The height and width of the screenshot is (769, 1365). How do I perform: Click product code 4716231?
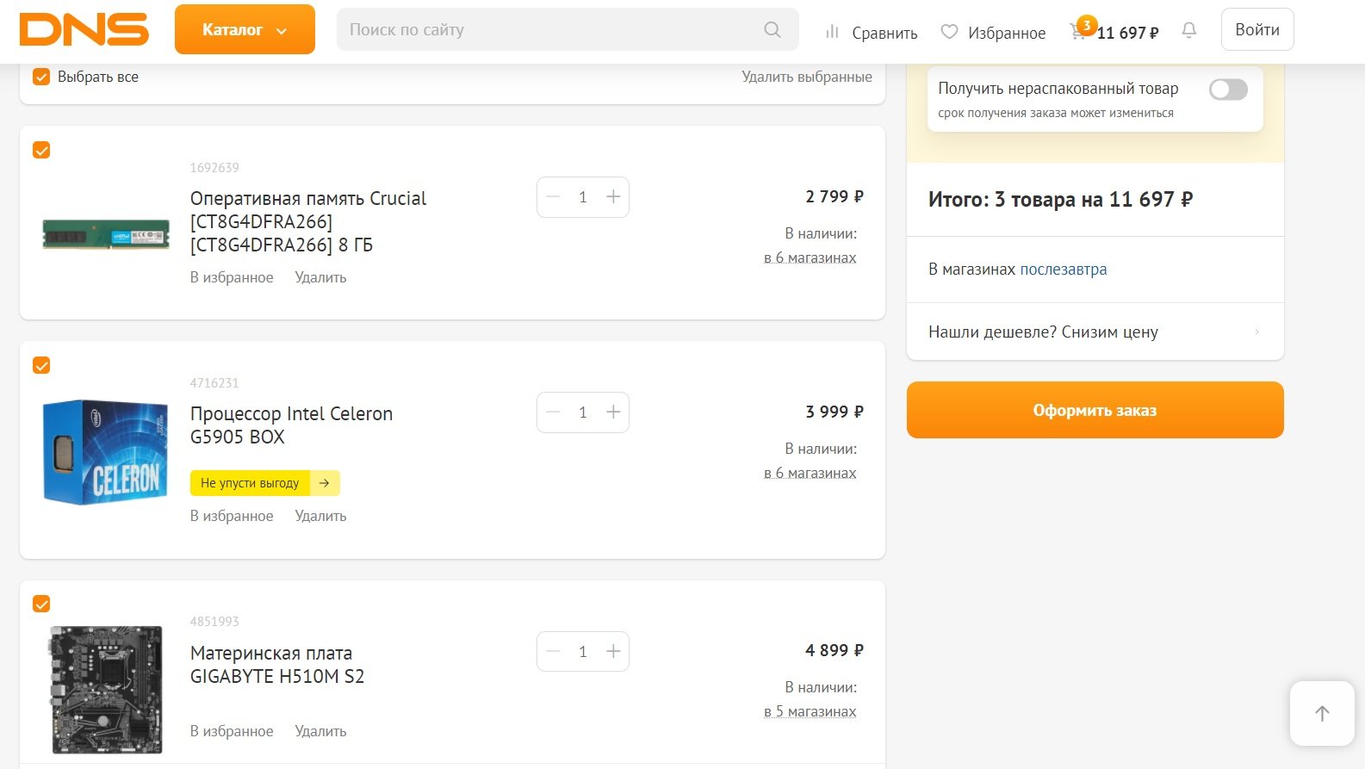214,383
